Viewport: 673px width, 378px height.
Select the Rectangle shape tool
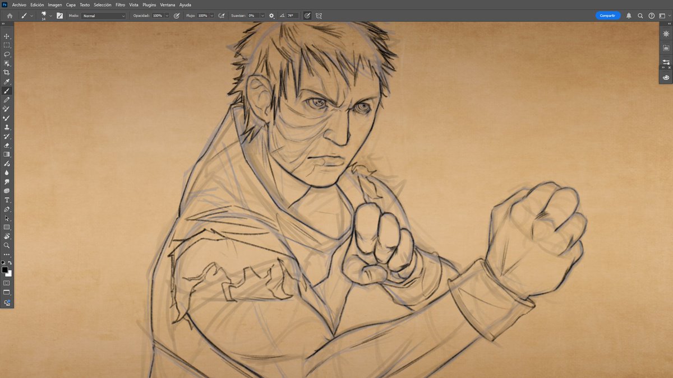tap(7, 227)
